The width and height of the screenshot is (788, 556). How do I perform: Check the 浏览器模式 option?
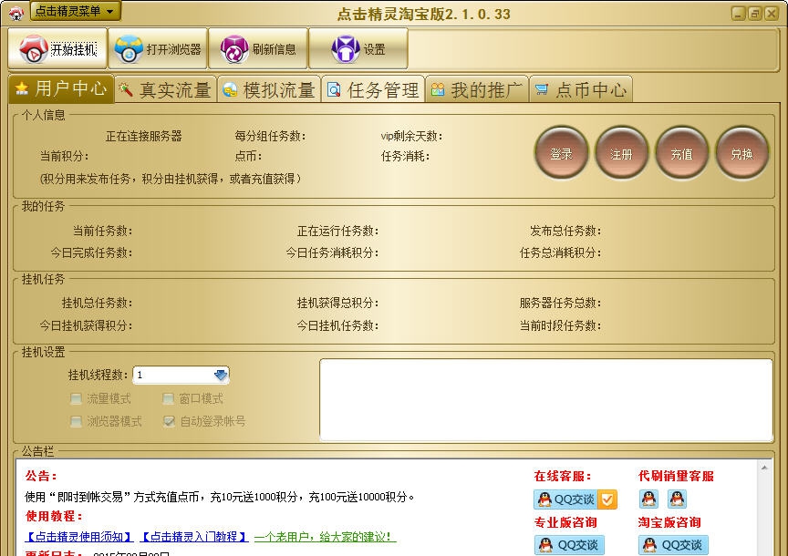(77, 421)
